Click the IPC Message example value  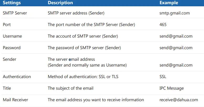171,88
